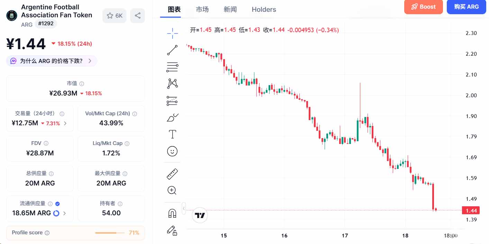
Task: Select the crosshair cursor tool
Action: 172,33
